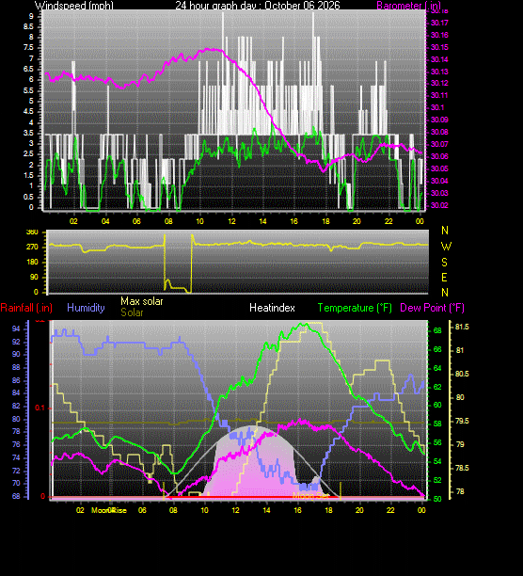The image size is (523, 576).
Task: Click the 14 hour label under the windspeed graph
Action: click(262, 221)
